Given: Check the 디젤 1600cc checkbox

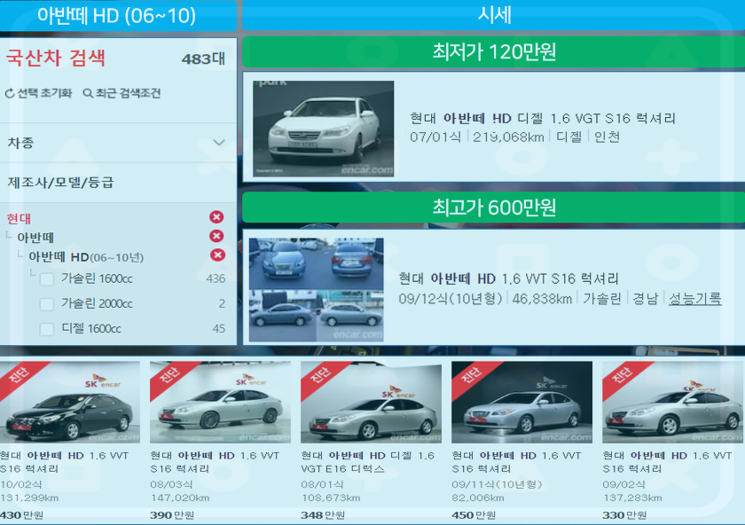Looking at the screenshot, I should click(46, 329).
